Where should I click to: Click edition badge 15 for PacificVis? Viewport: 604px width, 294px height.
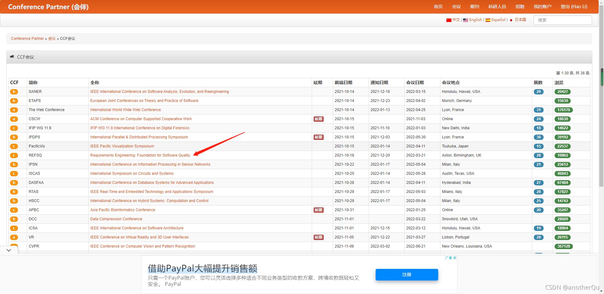539,146
